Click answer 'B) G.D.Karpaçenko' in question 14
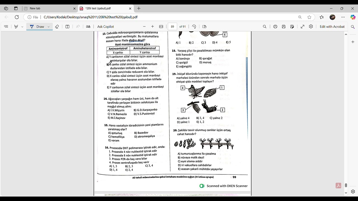The image size is (358, 201). coord(145,110)
